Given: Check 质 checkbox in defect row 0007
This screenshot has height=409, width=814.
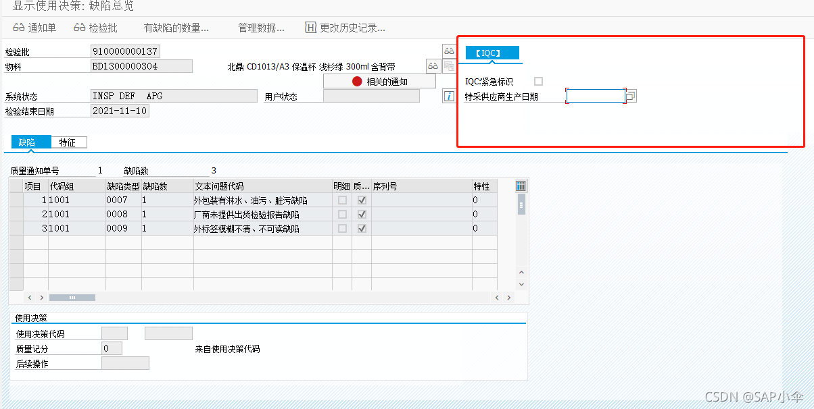Looking at the screenshot, I should click(362, 200).
